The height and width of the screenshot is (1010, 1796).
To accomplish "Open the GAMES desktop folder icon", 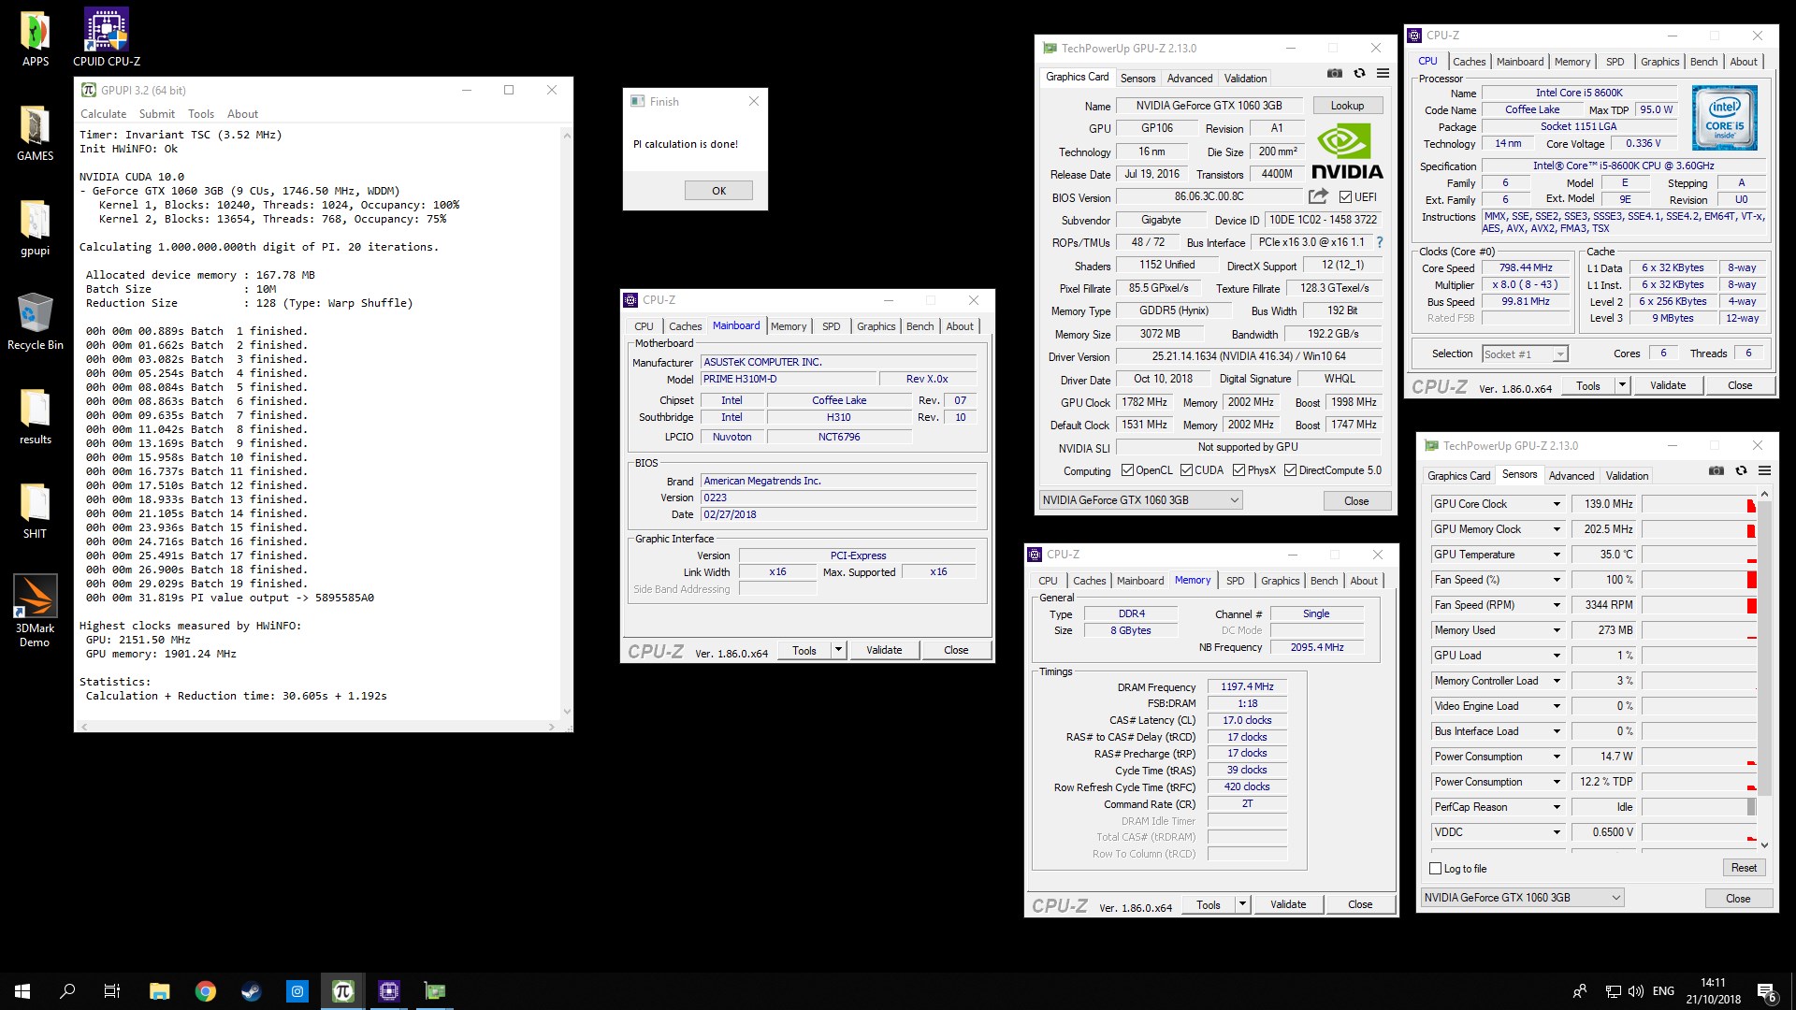I will click(35, 133).
